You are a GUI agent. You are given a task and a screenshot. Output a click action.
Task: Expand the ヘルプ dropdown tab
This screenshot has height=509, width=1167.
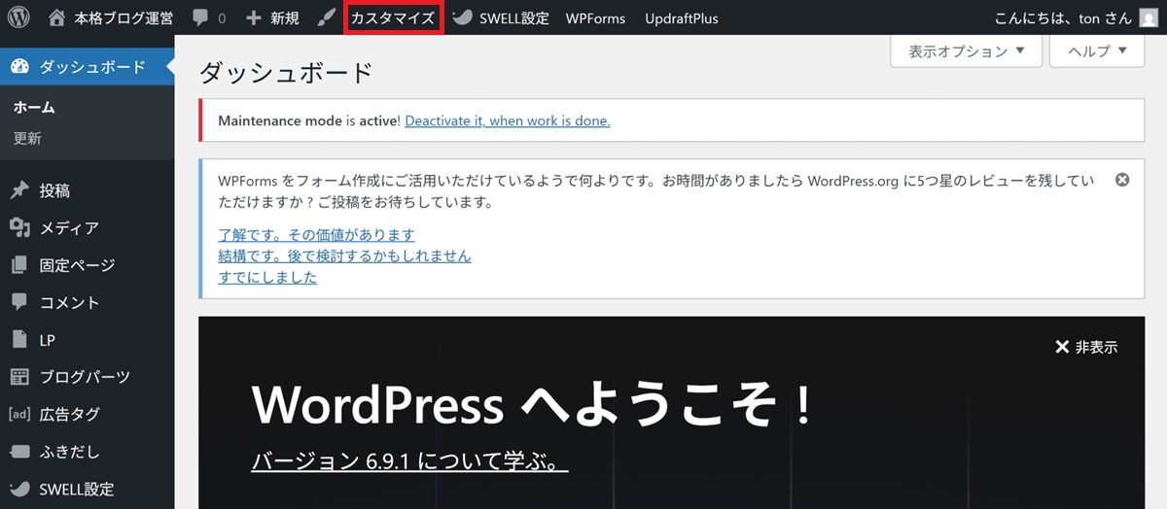point(1097,51)
